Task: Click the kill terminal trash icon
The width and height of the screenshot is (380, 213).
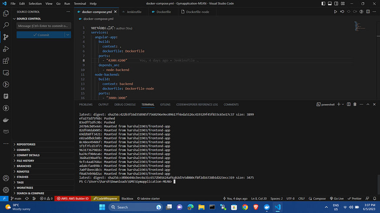Action: click(x=355, y=104)
